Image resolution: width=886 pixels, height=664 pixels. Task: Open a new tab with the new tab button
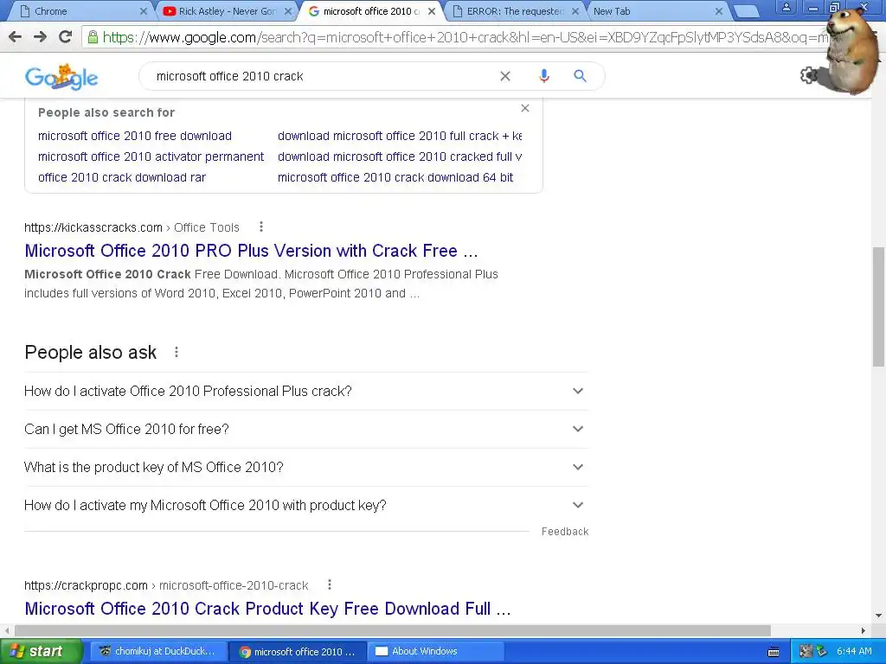(746, 11)
